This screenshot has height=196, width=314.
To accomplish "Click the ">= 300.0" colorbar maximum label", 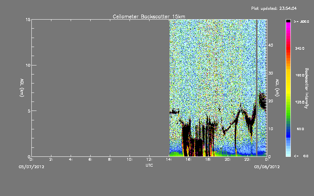I will point(301,22).
